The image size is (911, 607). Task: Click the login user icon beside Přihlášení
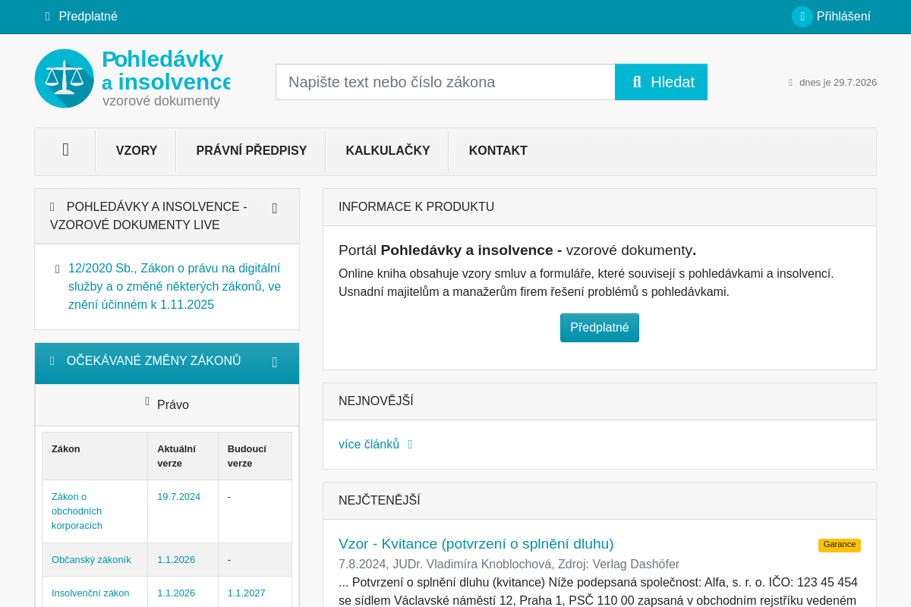[802, 17]
